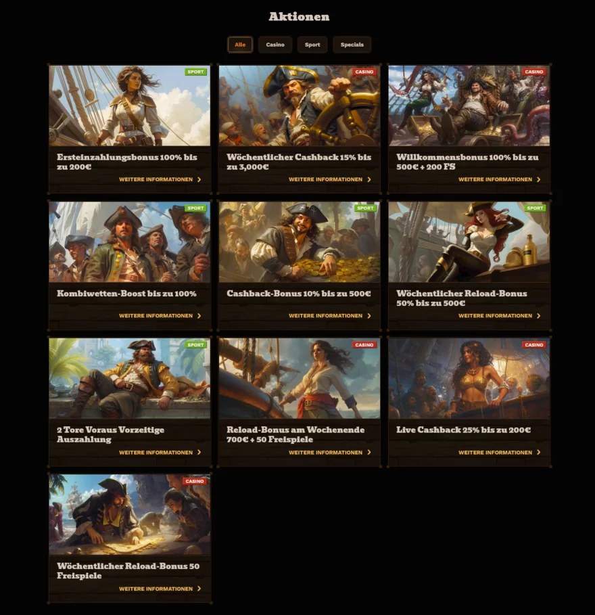Viewport: 595px width, 615px height.
Task: Open Weitere Informationen for Ersteinzahlungsbonus
Action: pos(160,179)
